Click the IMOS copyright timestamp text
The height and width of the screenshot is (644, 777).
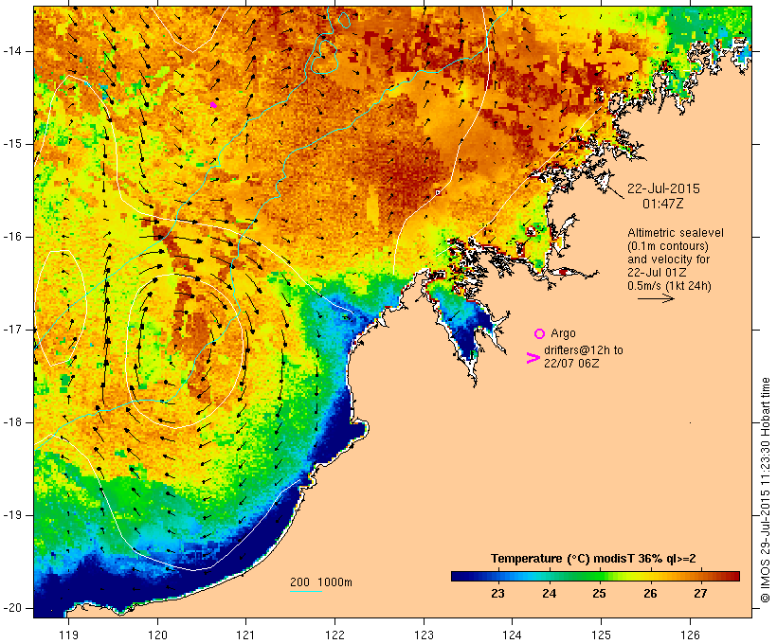766,490
